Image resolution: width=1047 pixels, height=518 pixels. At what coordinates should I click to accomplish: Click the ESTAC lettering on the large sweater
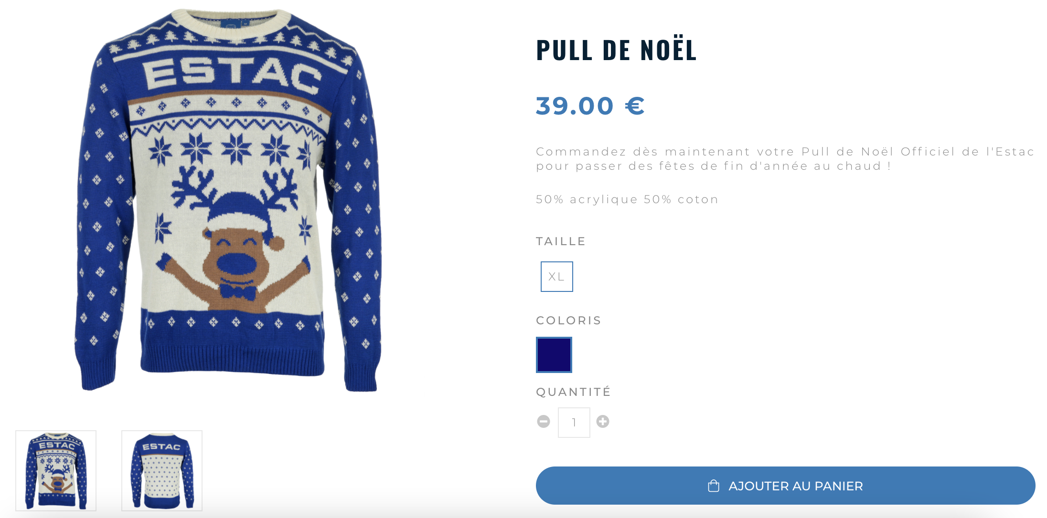coord(233,75)
